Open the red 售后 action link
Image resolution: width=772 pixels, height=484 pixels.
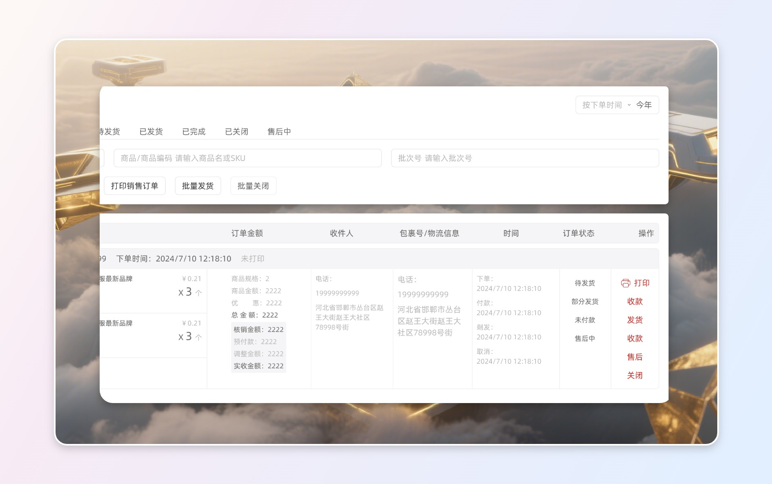click(x=635, y=357)
